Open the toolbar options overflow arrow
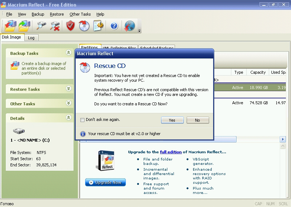Viewport: 291px width, 207px height. 140,31
